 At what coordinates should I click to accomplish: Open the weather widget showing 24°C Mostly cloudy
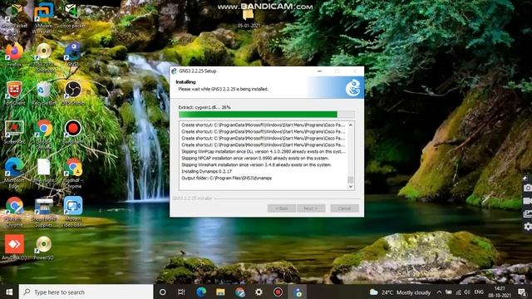400,292
